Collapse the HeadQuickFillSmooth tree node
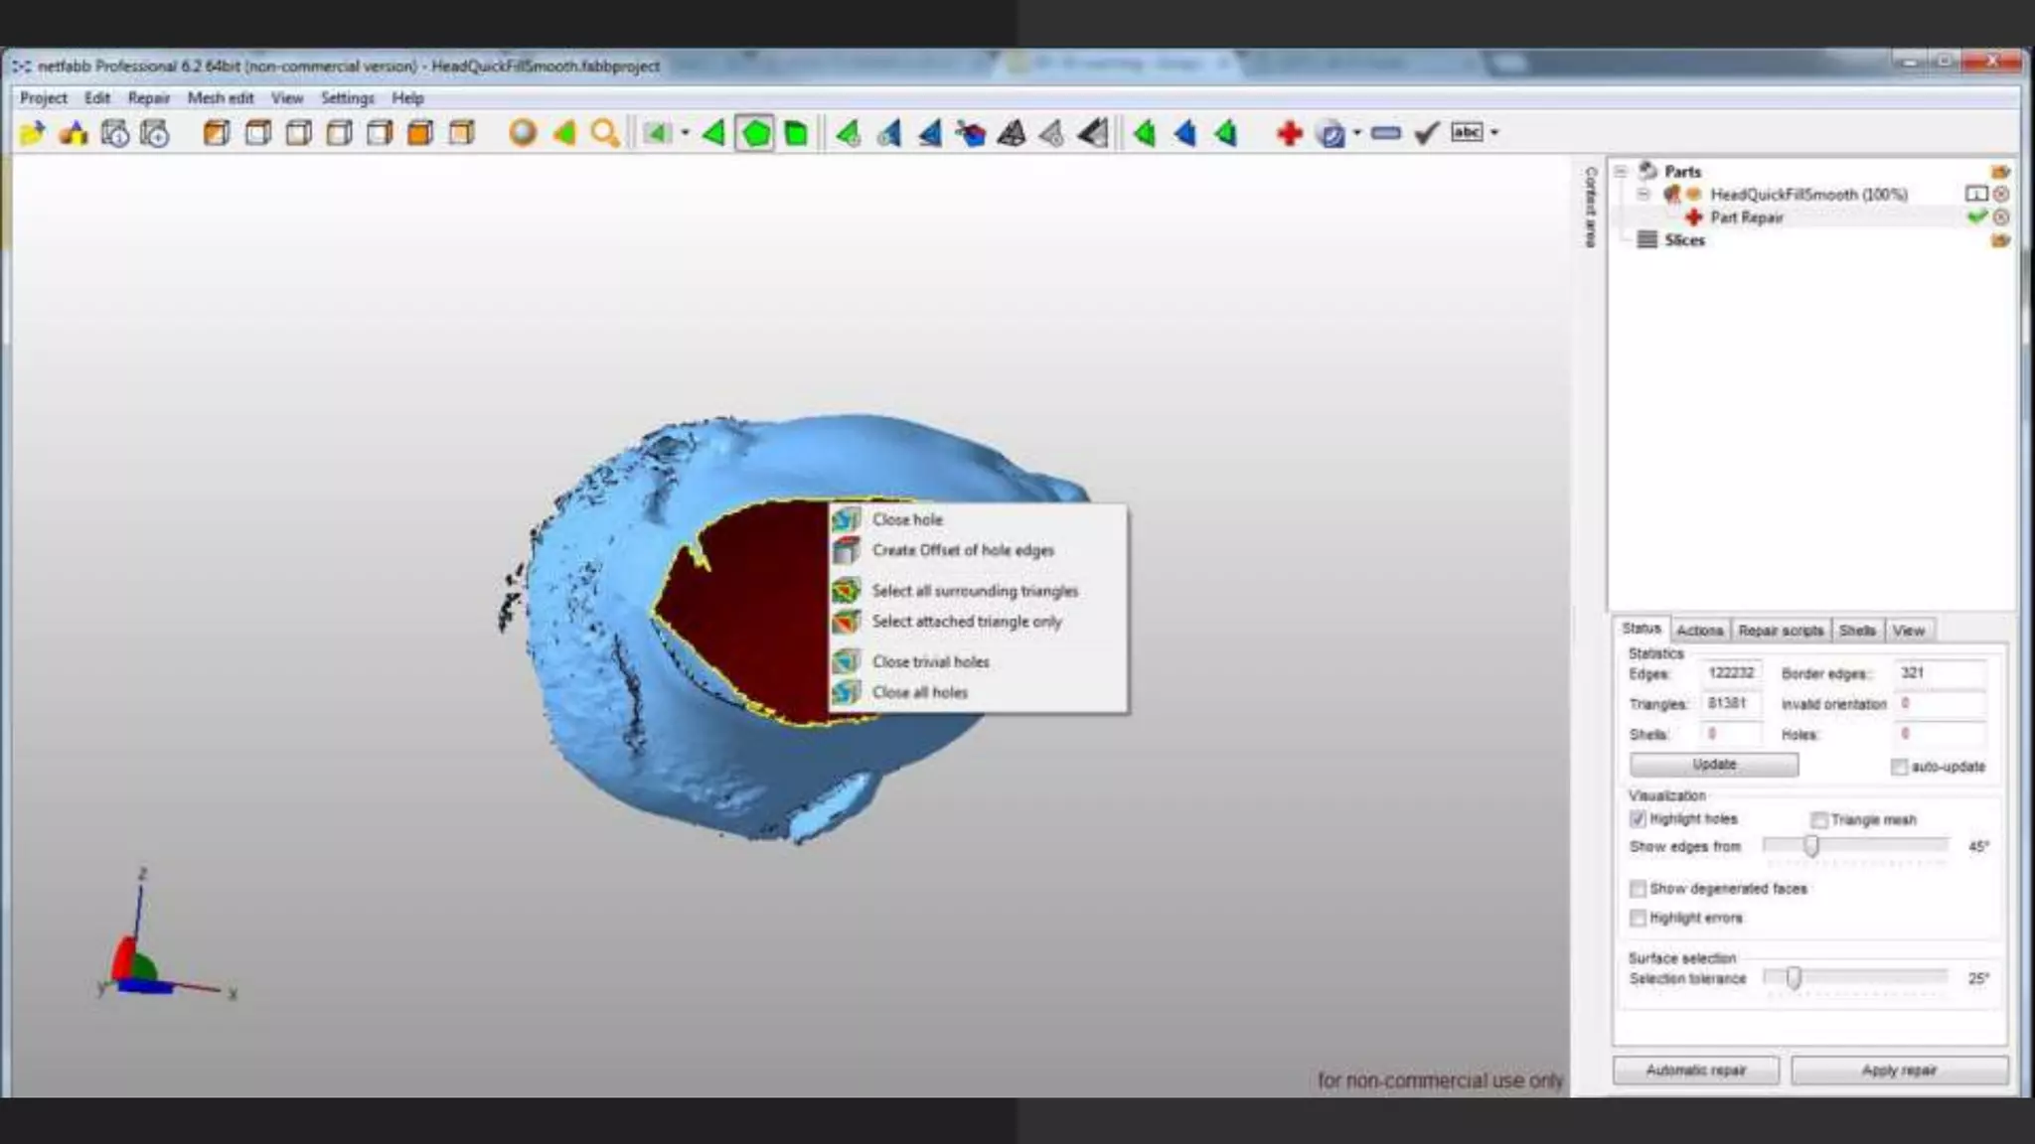The image size is (2035, 1144). (x=1644, y=195)
